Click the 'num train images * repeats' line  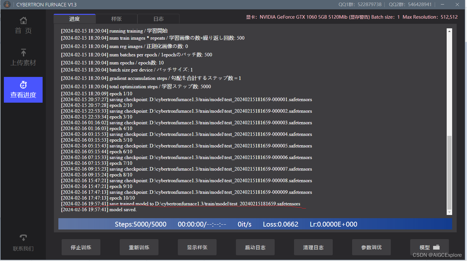pos(153,38)
